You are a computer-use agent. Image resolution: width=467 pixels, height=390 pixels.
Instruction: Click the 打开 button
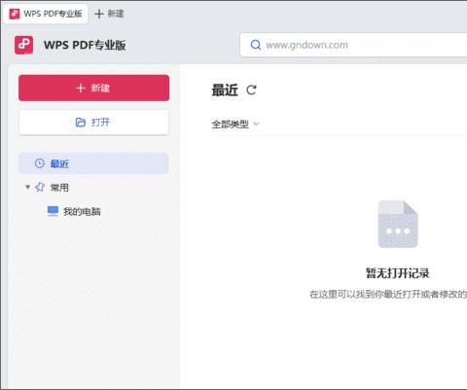coord(93,123)
